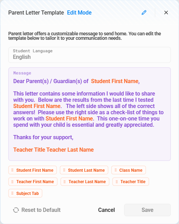Select the Class Name placeholder chip
The height and width of the screenshot is (224, 179).
[x=129, y=170]
